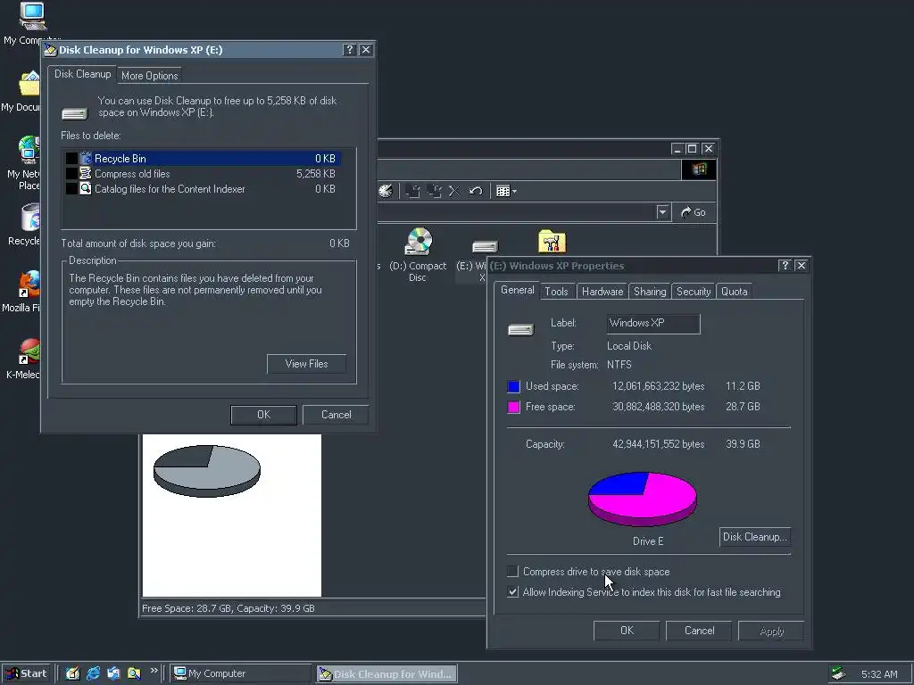
Task: Click the Go button in My Computer
Action: 693,212
